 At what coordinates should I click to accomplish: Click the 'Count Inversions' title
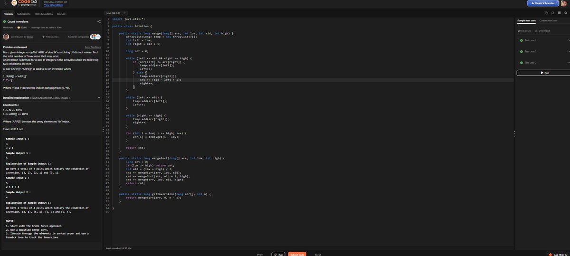[18, 21]
